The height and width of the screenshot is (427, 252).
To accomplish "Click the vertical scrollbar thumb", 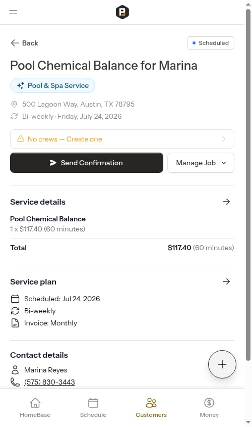I will coord(248,185).
